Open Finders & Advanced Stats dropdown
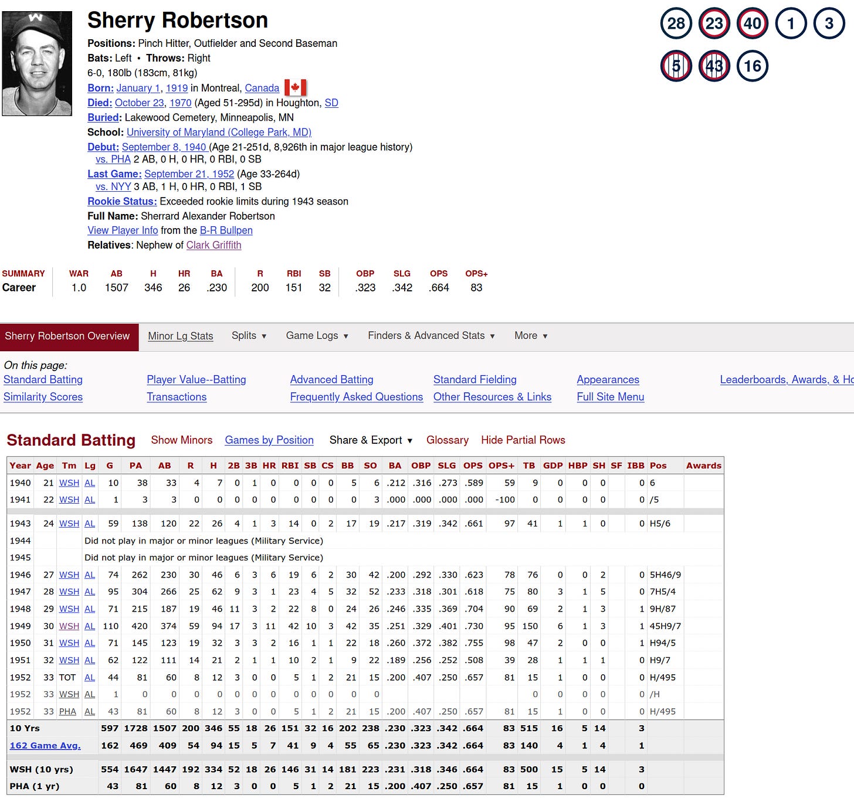 click(431, 336)
